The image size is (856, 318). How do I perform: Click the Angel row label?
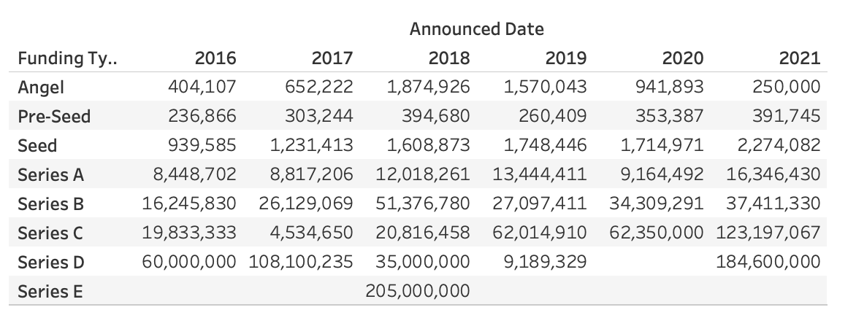click(41, 88)
